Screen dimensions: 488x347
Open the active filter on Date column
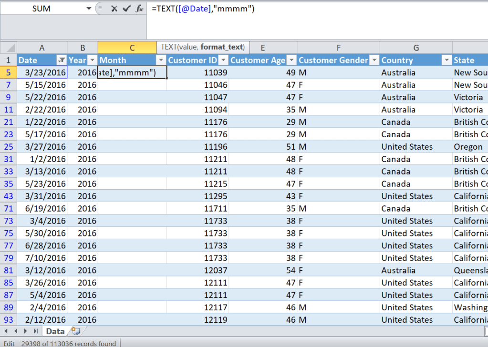(x=61, y=60)
